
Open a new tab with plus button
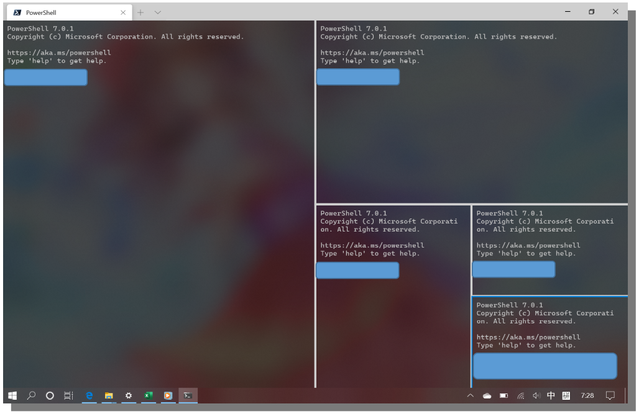(x=140, y=12)
